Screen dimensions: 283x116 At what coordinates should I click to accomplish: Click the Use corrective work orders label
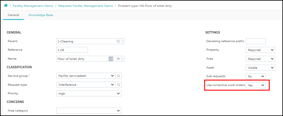coord(226,85)
